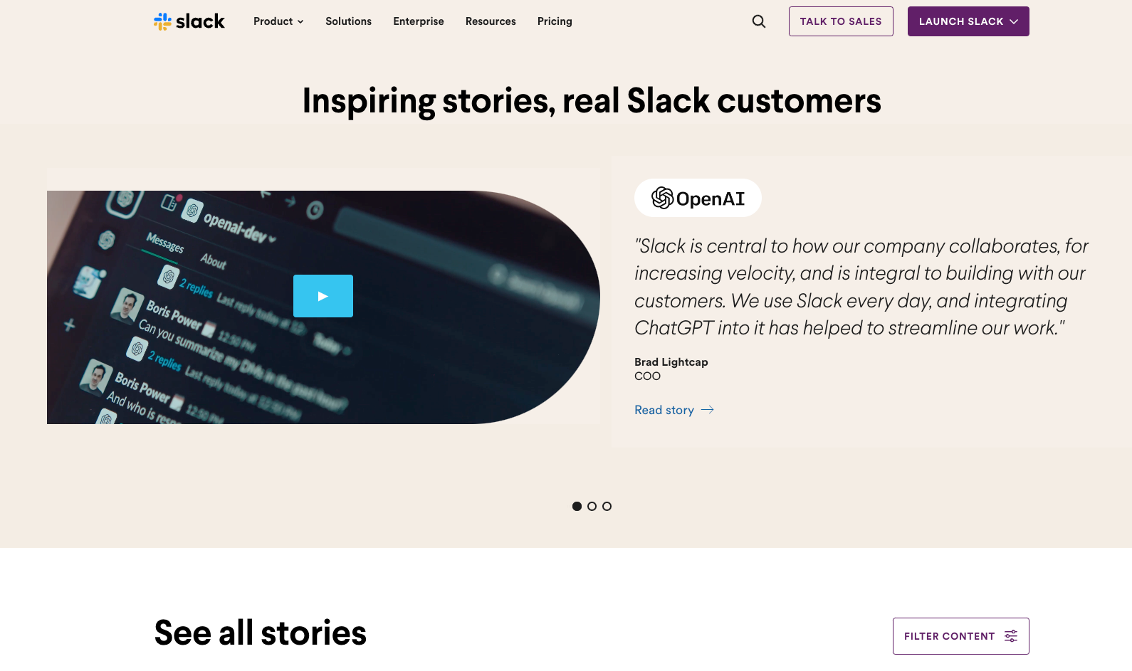Click the Talk to Sales button
1132x671 pixels.
(841, 21)
